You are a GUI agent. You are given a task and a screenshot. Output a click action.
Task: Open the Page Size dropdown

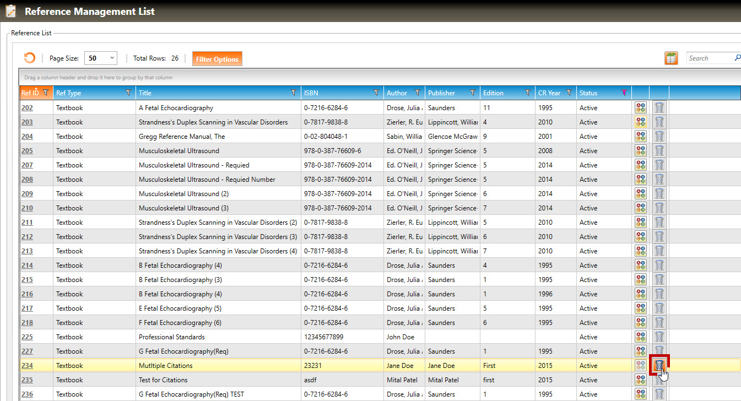click(102, 58)
